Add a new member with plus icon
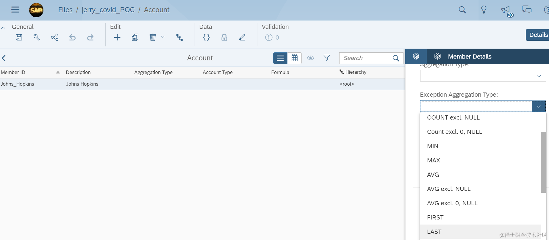The height and width of the screenshot is (240, 549). 117,37
